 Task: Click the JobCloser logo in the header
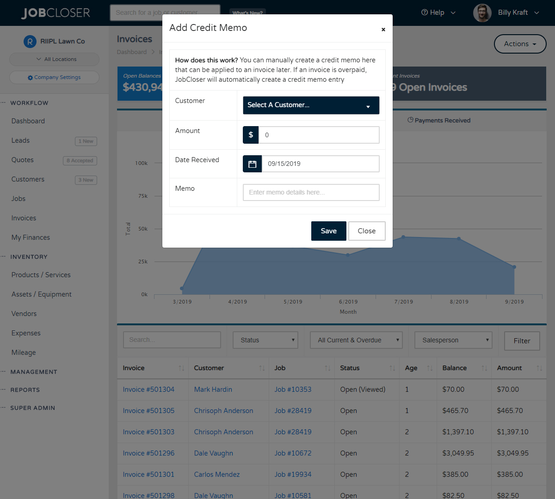[x=55, y=12]
